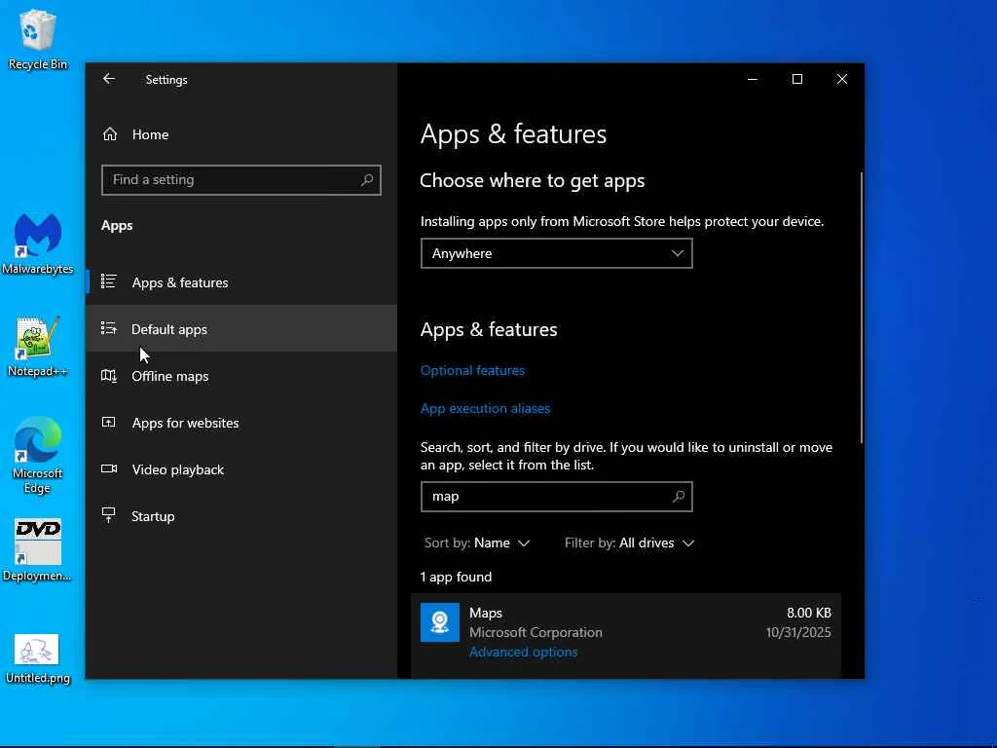The image size is (997, 748).
Task: Select Default apps sidebar item
Action: [x=241, y=329]
